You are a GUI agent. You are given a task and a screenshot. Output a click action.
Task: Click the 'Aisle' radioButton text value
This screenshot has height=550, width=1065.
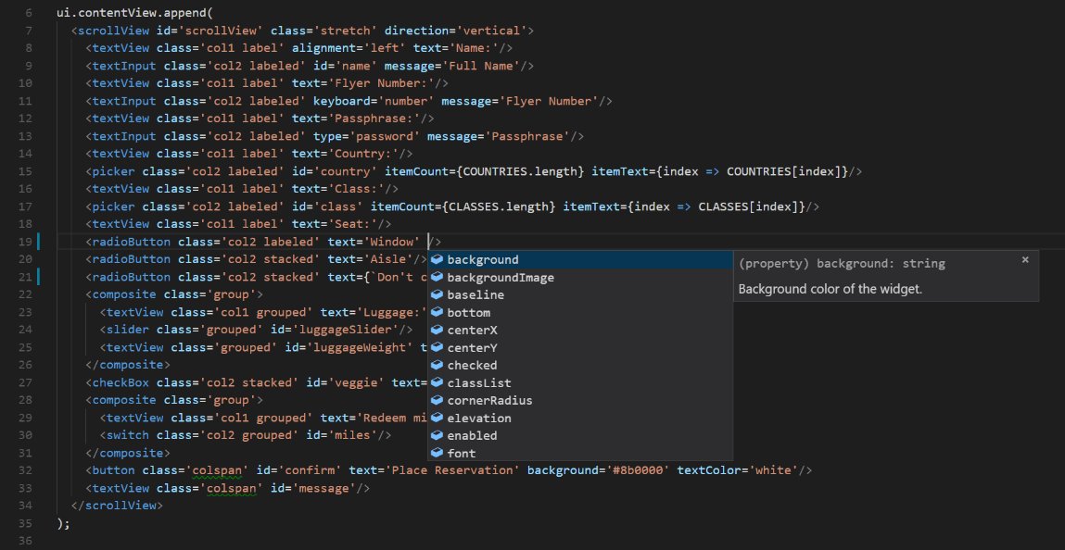click(387, 260)
